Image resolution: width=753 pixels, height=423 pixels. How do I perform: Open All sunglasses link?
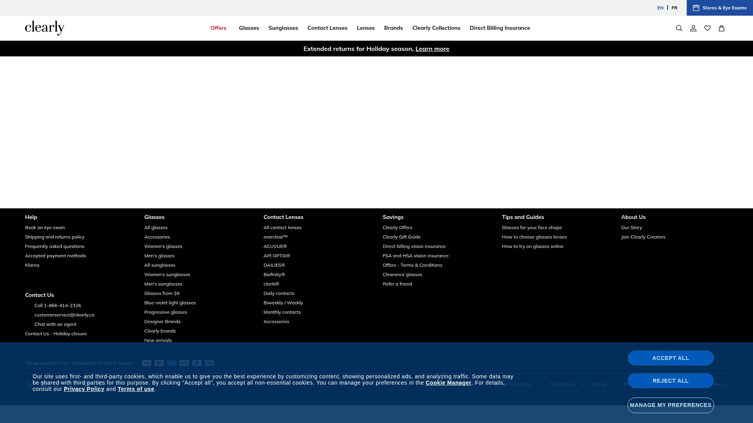click(x=160, y=265)
